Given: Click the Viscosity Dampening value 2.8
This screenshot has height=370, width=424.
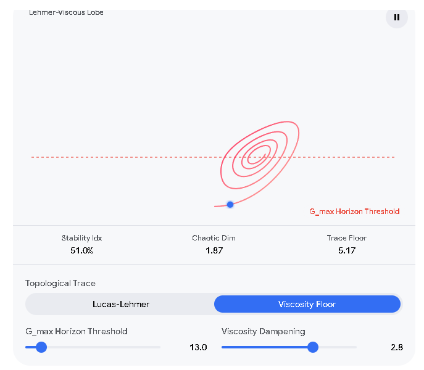Looking at the screenshot, I should click(x=397, y=347).
